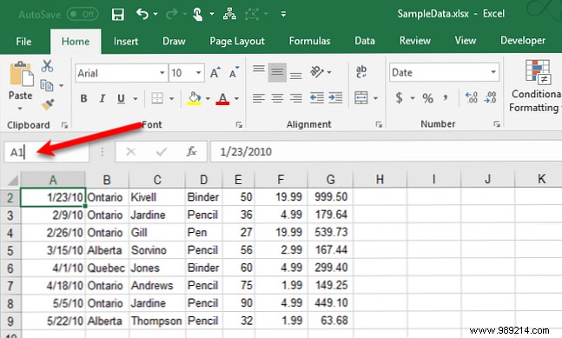562x338 pixels.
Task: Customize Quick Access Toolbar arrow
Action: 283,15
